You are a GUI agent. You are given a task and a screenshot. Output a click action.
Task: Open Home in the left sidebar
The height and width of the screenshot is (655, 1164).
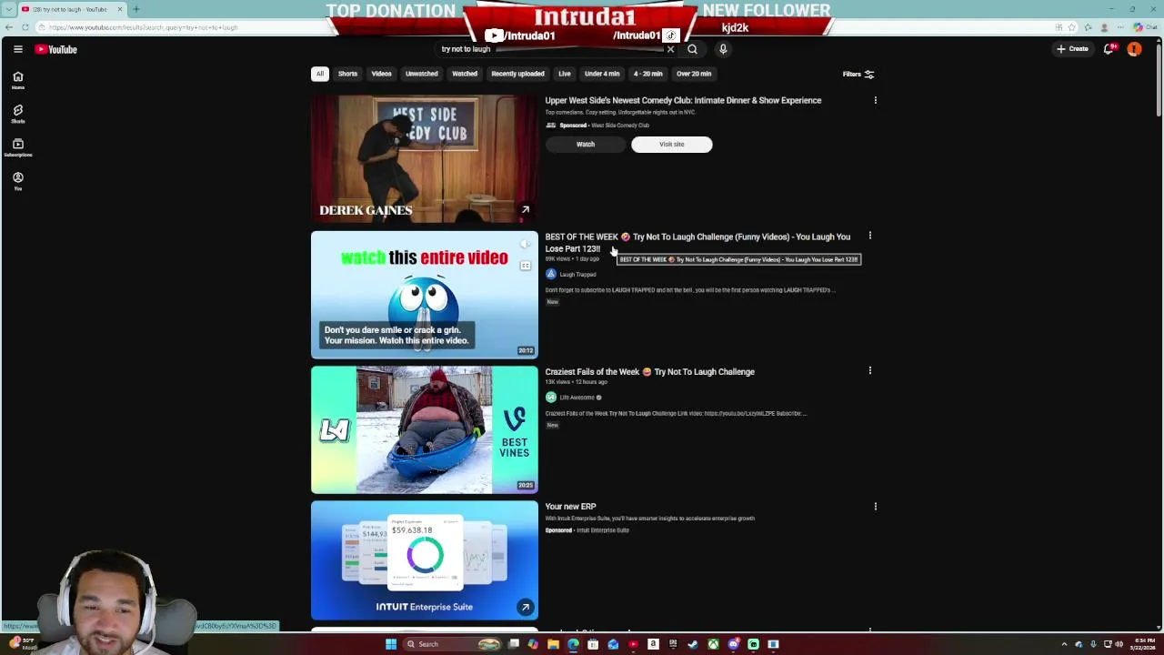coord(17,80)
